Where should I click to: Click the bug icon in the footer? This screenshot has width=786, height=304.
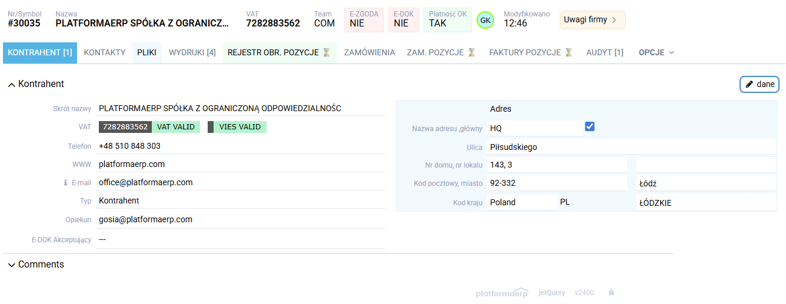611,292
